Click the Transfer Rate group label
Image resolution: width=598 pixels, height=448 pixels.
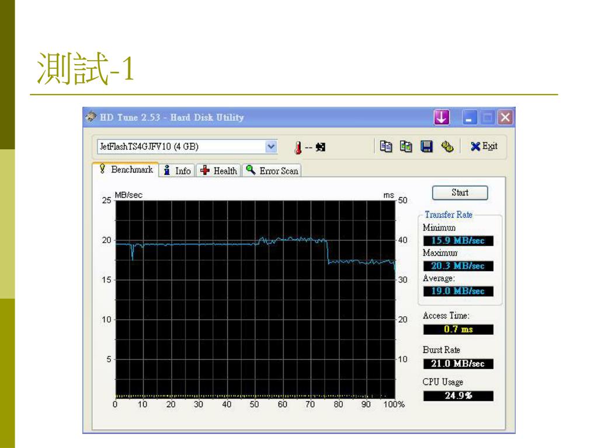click(x=448, y=215)
